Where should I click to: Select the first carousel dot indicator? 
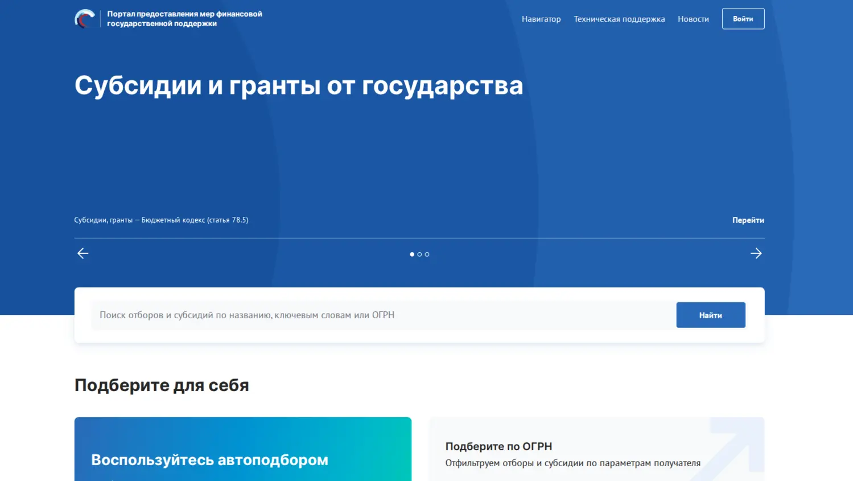(x=412, y=254)
